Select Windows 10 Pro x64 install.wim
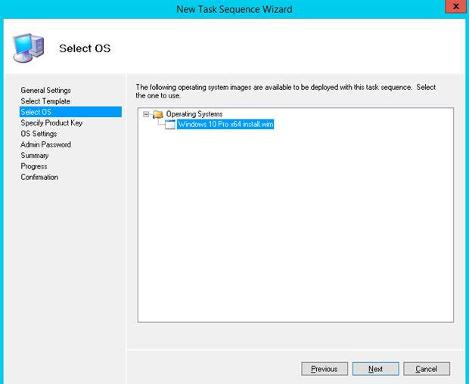The width and height of the screenshot is (469, 384). click(x=225, y=124)
